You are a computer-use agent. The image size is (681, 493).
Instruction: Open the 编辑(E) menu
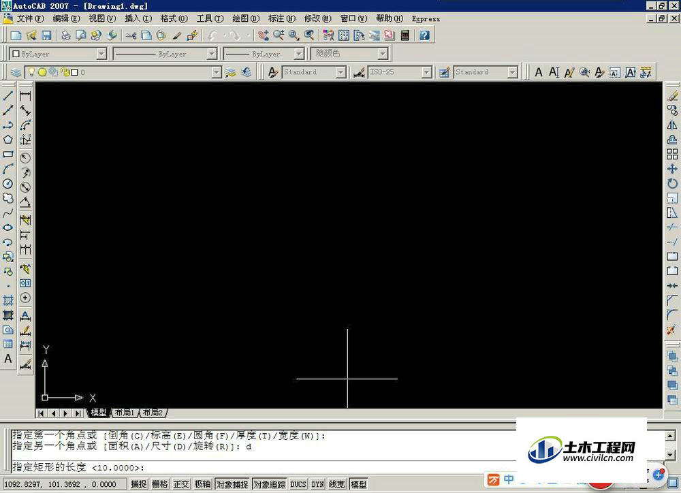(x=67, y=18)
